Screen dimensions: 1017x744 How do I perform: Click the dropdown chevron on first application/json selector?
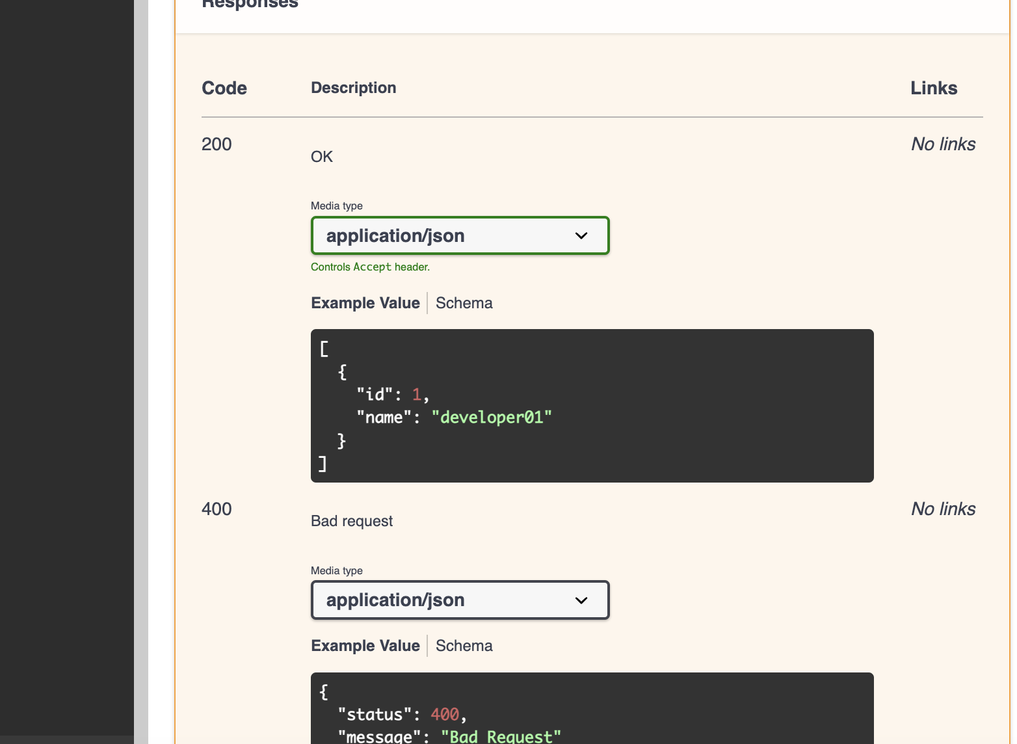click(581, 235)
